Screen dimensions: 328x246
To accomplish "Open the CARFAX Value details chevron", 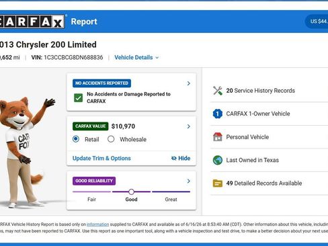I will tap(189, 126).
